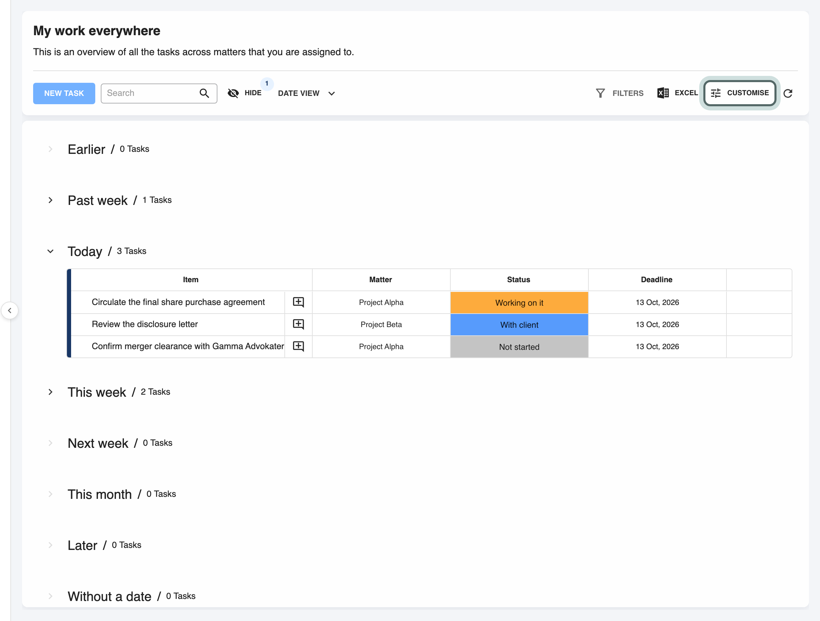
Task: Expand the This week section
Action: (50, 392)
